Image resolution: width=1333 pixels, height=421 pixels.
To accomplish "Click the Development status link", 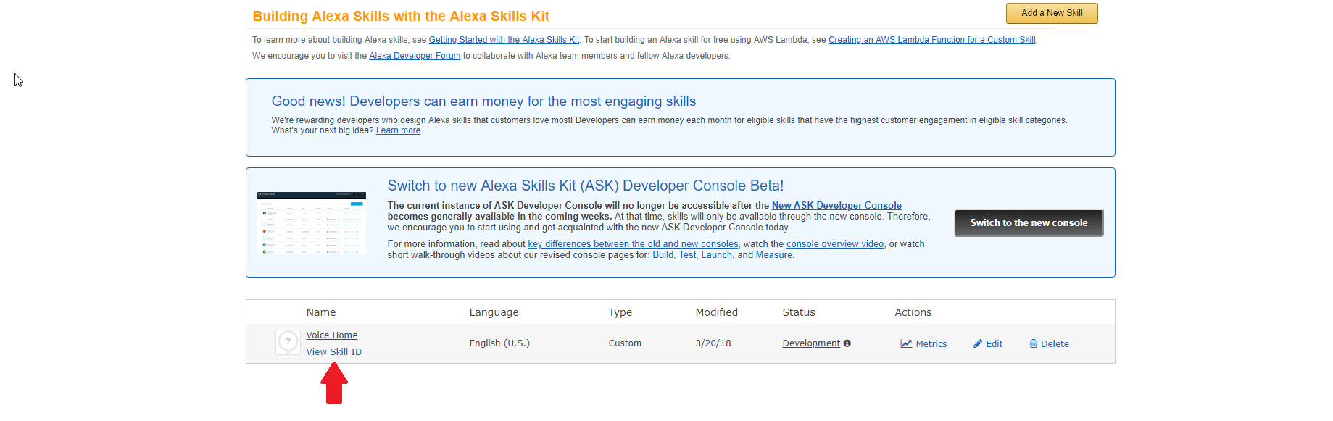I will tap(811, 343).
